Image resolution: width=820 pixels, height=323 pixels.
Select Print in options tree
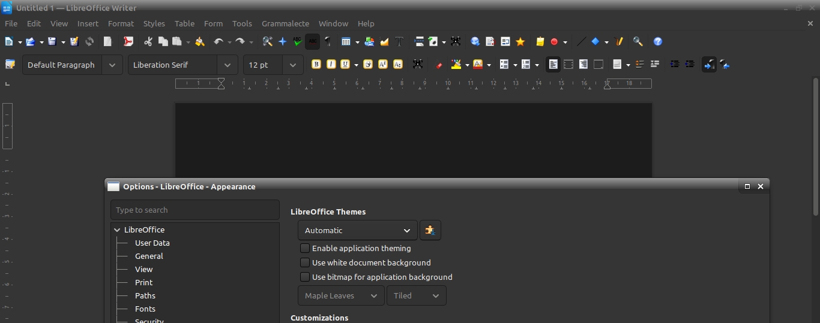point(143,282)
